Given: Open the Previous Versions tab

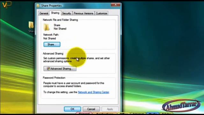Looking at the screenshot, I should pos(84,13).
